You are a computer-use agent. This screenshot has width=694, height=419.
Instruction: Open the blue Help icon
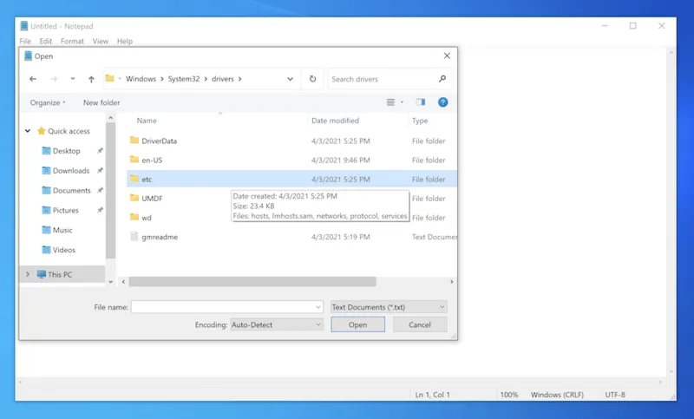[x=442, y=102]
